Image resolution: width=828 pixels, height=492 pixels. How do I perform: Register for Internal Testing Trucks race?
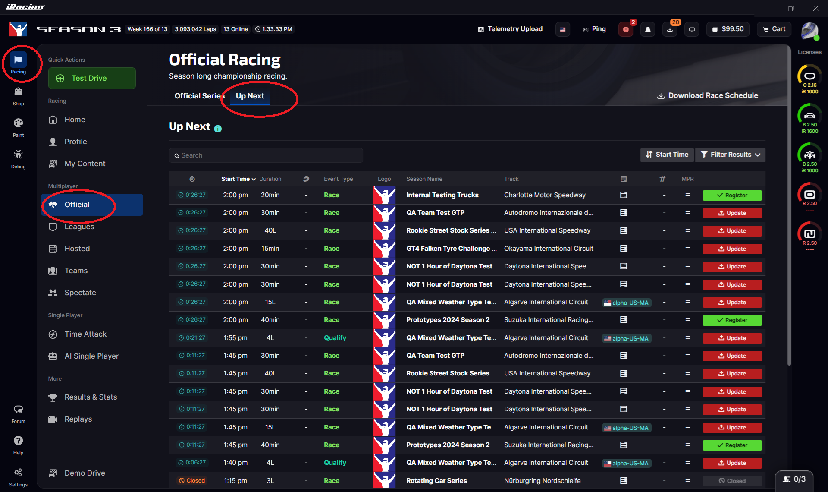coord(732,195)
